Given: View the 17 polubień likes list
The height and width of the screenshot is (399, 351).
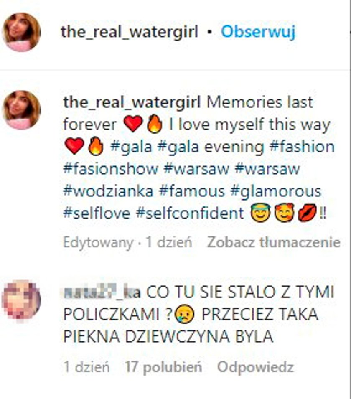Looking at the screenshot, I should [x=163, y=367].
